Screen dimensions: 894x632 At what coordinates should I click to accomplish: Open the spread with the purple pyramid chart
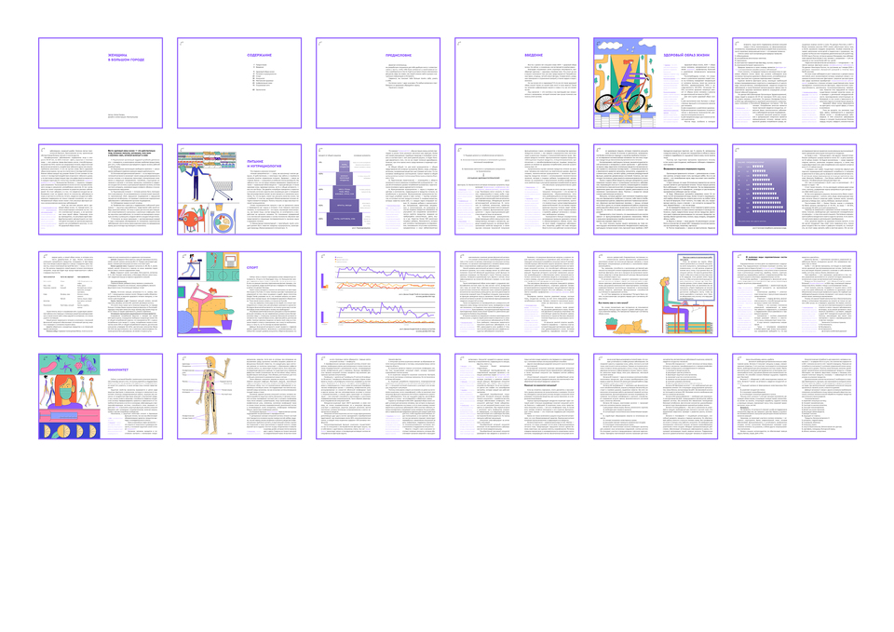378,189
